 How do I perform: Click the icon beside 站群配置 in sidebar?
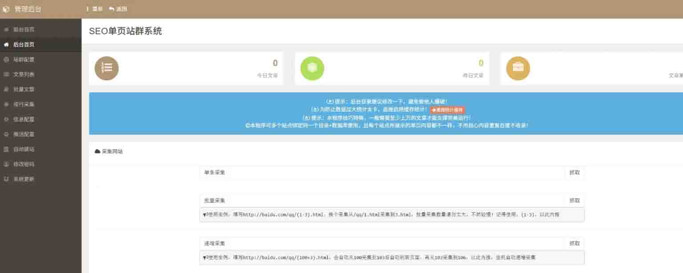[6, 59]
